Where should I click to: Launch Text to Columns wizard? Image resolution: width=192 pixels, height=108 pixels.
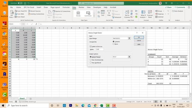coord(127,14)
